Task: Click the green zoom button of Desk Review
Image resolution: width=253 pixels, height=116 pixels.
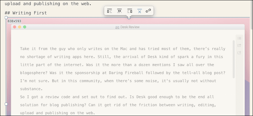Action: click(25, 27)
